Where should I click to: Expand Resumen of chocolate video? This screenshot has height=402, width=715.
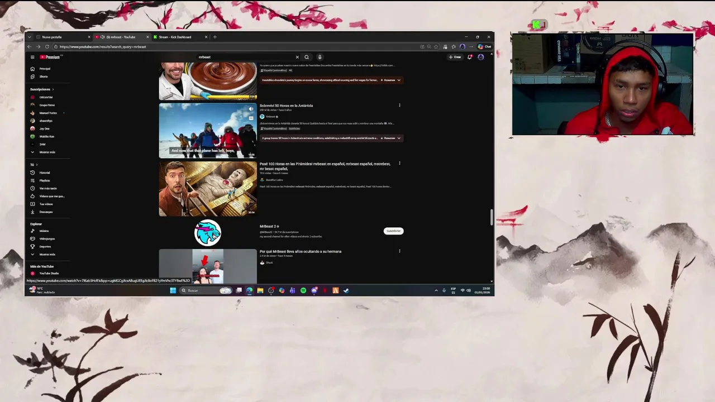391,80
